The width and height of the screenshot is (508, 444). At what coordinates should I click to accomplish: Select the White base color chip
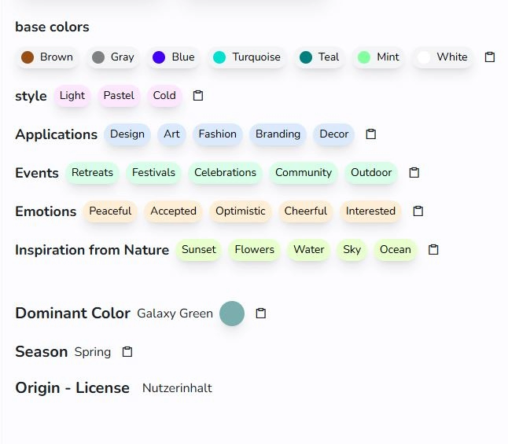(x=442, y=57)
